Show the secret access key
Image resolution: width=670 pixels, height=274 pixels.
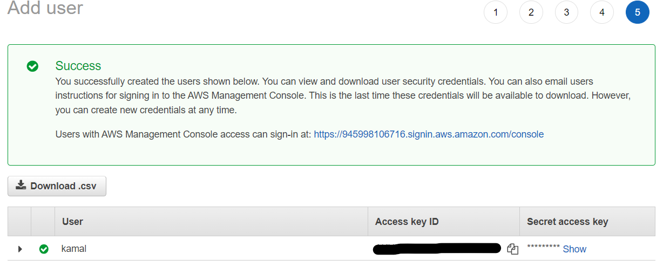[574, 249]
